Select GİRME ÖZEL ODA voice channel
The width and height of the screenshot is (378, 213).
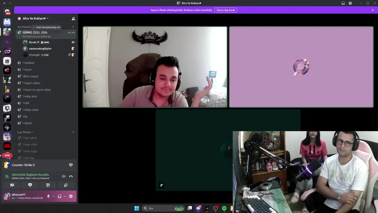point(46,34)
